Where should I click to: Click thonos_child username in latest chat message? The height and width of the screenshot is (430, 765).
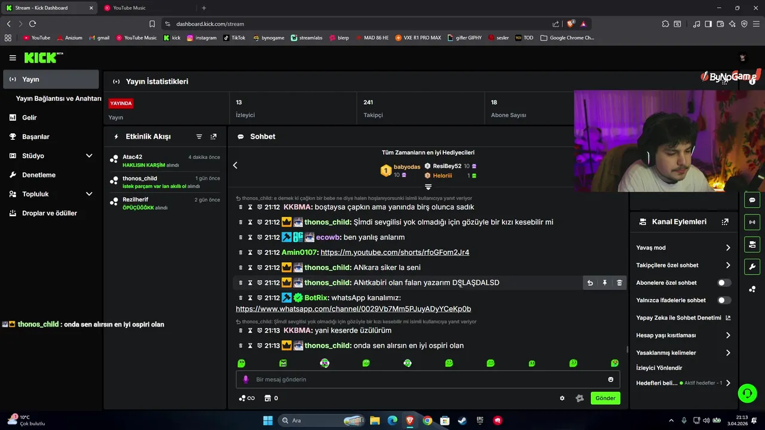[328, 346]
